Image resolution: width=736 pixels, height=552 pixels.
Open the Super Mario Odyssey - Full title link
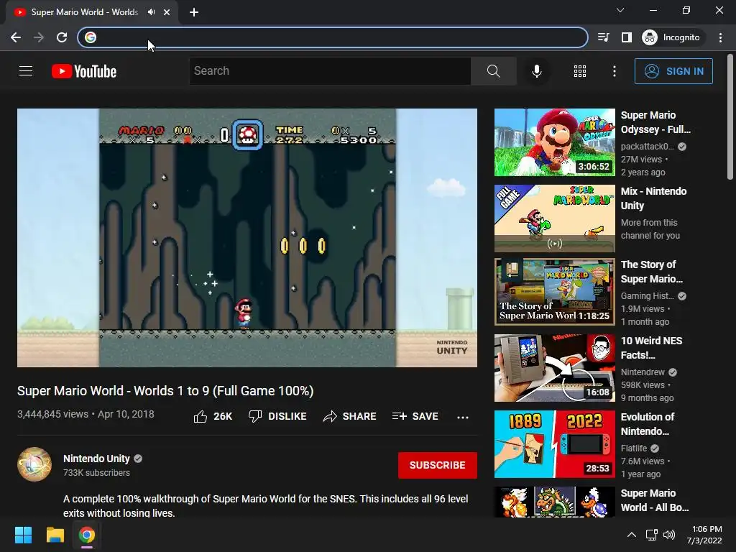[x=655, y=122]
